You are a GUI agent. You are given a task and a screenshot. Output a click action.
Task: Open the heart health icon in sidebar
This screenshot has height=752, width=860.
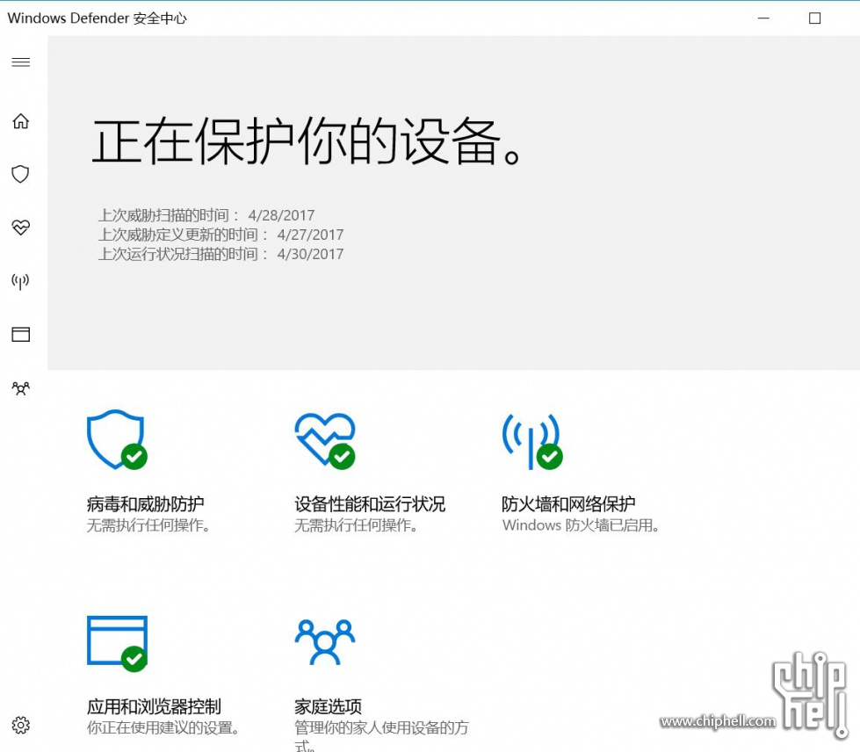point(21,227)
